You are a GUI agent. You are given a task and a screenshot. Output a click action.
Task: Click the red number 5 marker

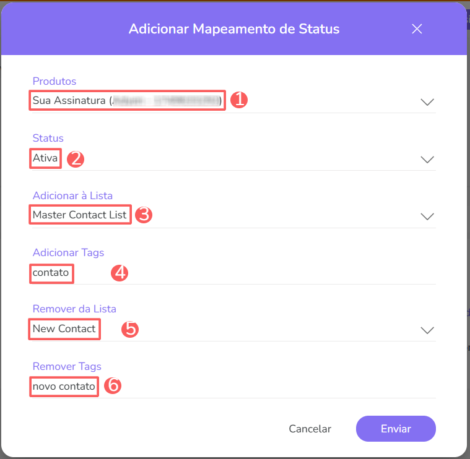click(x=129, y=329)
